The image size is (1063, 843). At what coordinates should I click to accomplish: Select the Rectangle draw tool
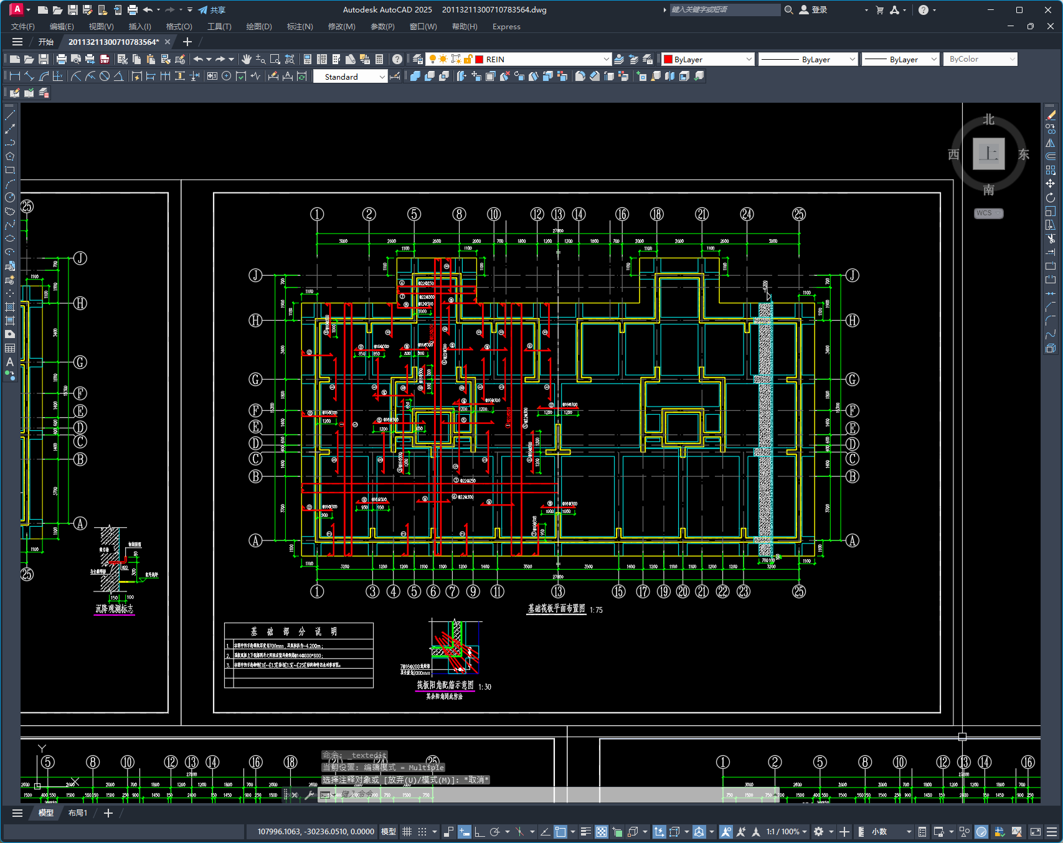pos(10,170)
